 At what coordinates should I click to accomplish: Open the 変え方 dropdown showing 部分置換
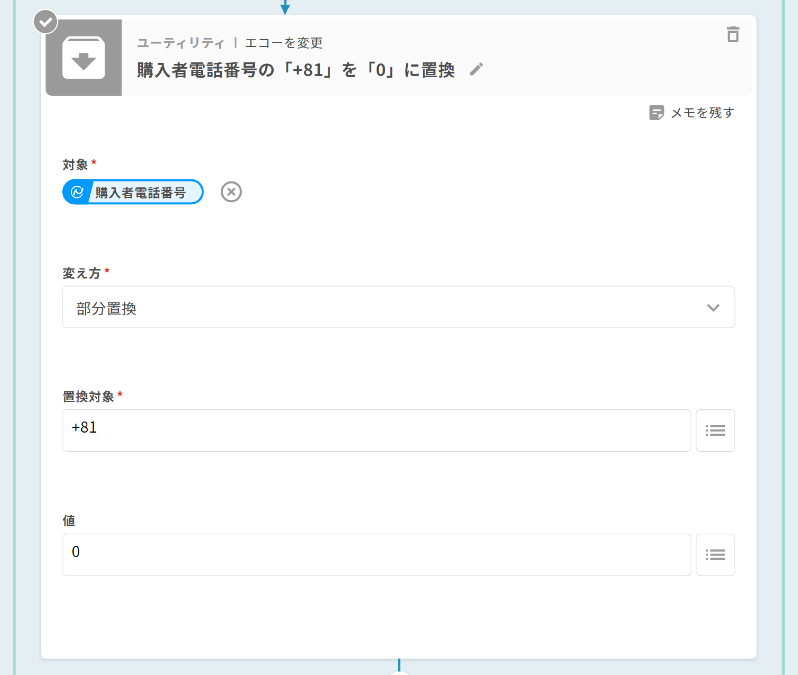pyautogui.click(x=398, y=307)
